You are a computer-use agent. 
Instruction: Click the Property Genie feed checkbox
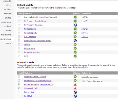(x=19, y=77)
